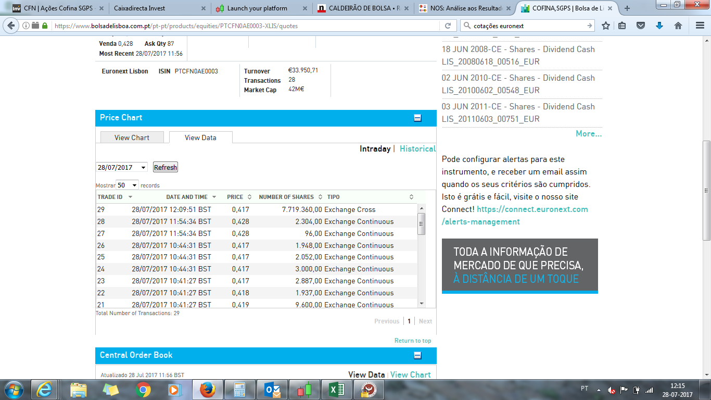The image size is (711, 400).
Task: Click the Refresh button
Action: (166, 167)
